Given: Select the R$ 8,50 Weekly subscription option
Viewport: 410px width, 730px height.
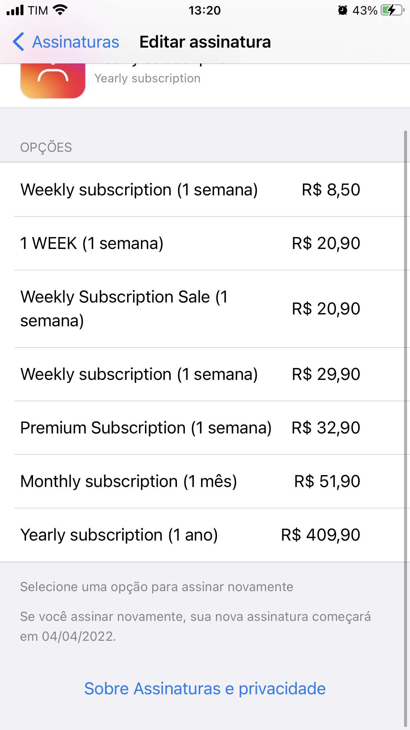Looking at the screenshot, I should click(190, 190).
